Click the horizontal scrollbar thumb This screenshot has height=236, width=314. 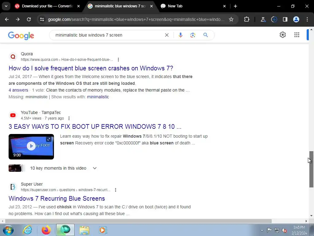coord(138,221)
